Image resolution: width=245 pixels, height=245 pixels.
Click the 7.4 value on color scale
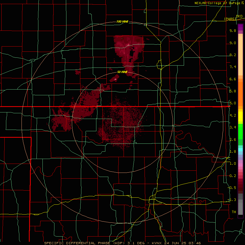point(233,67)
